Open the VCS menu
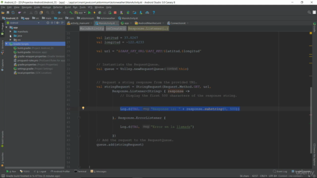 [x=90, y=7]
